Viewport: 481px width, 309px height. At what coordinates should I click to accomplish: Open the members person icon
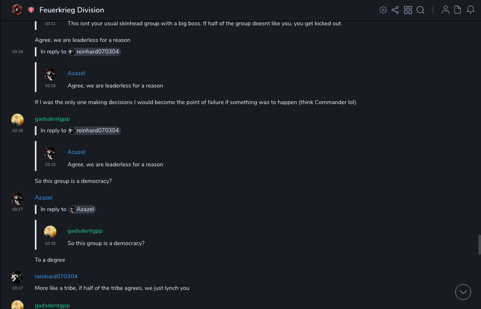[x=445, y=10]
